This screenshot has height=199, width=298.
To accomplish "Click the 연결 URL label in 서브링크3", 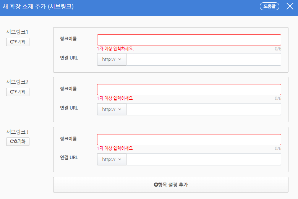I will [69, 158].
